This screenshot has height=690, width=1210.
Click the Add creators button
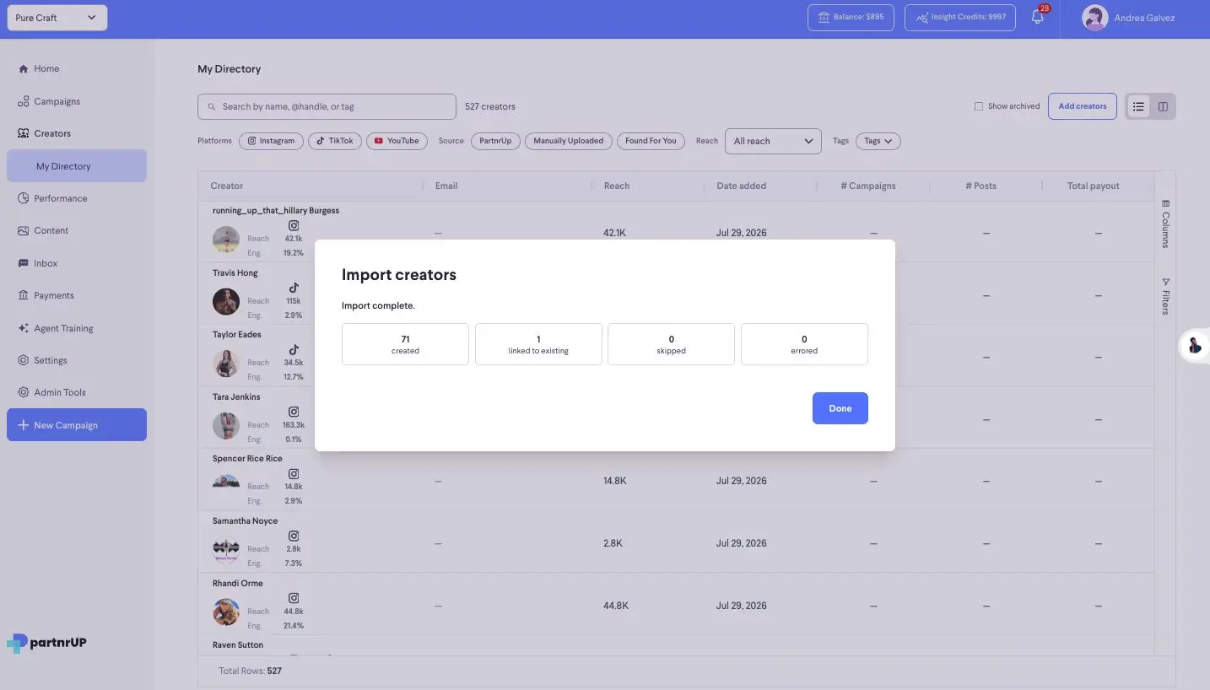1083,106
